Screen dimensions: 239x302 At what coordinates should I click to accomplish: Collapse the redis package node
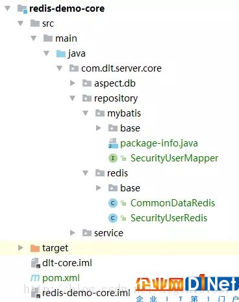click(x=86, y=173)
